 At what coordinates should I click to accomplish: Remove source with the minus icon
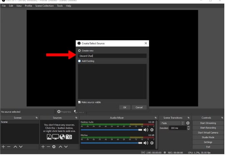coord(48,147)
